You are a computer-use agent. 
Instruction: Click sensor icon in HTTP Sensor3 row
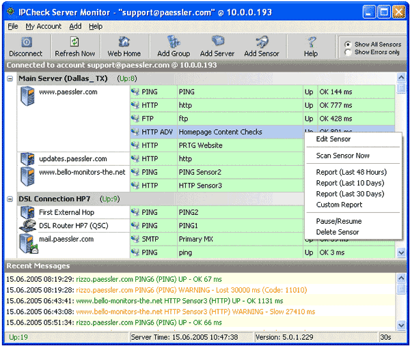[135, 186]
